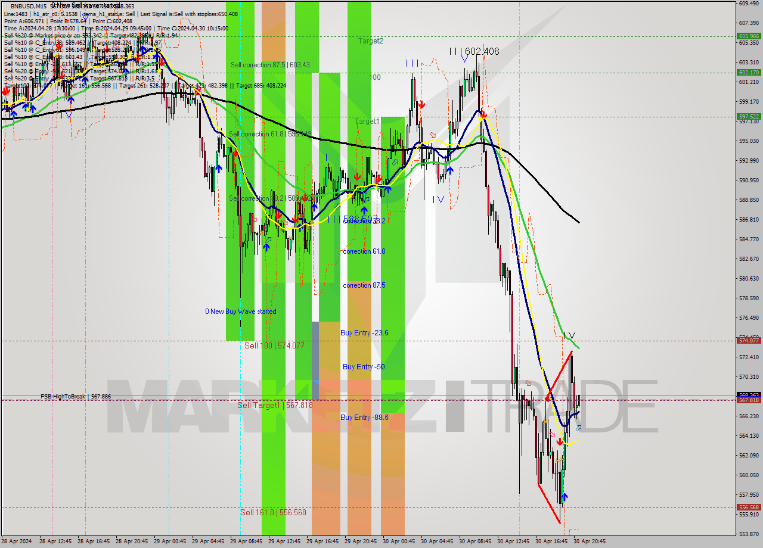763x548 pixels.
Task: Click the '100' level label
Action: (x=374, y=77)
